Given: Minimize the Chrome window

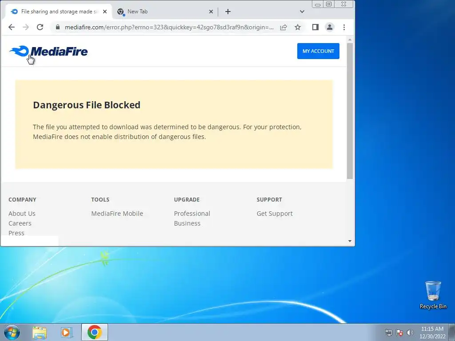Looking at the screenshot, I should pyautogui.click(x=318, y=4).
